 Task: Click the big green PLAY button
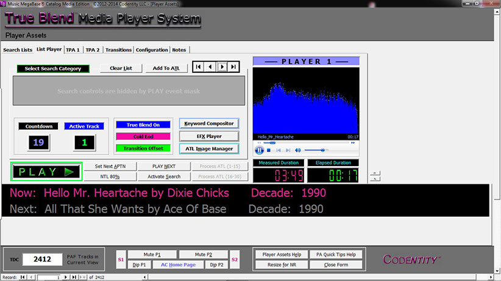pos(46,172)
